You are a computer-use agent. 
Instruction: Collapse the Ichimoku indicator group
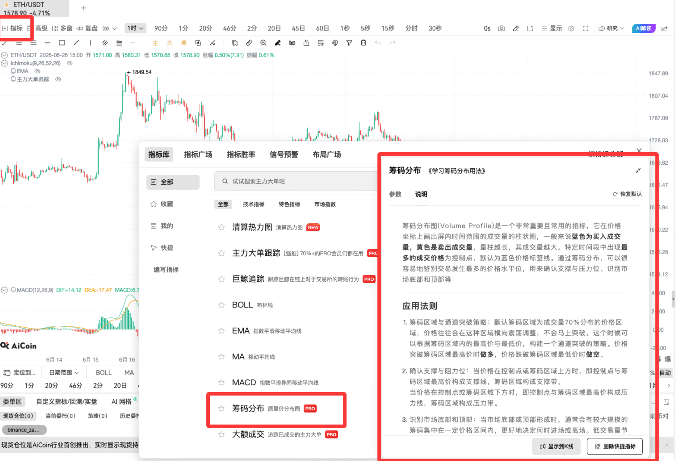click(4, 63)
